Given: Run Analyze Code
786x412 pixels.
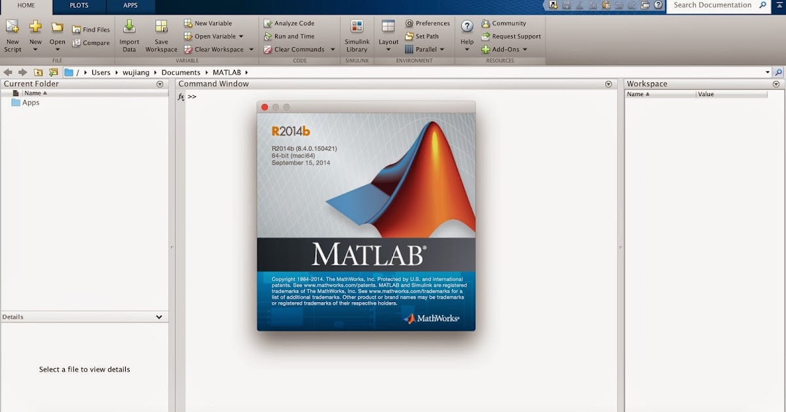Looking at the screenshot, I should click(x=289, y=24).
